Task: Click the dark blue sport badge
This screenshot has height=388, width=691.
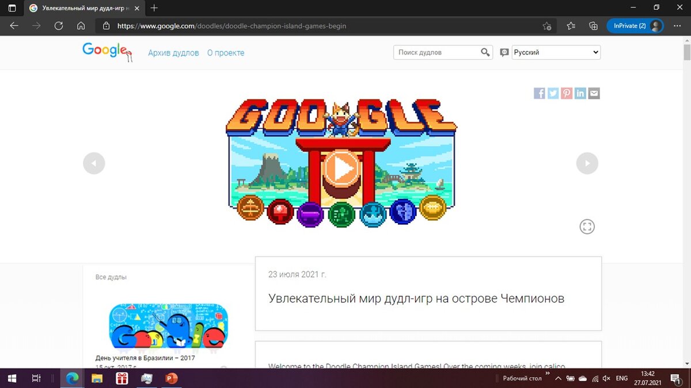Action: coord(403,212)
